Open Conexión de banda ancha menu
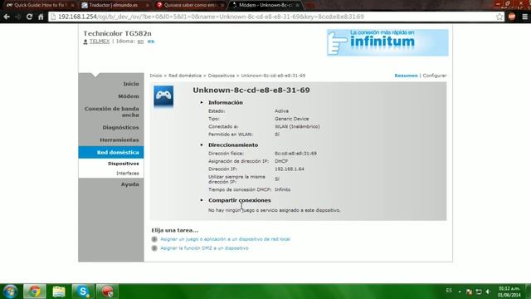 [x=112, y=112]
